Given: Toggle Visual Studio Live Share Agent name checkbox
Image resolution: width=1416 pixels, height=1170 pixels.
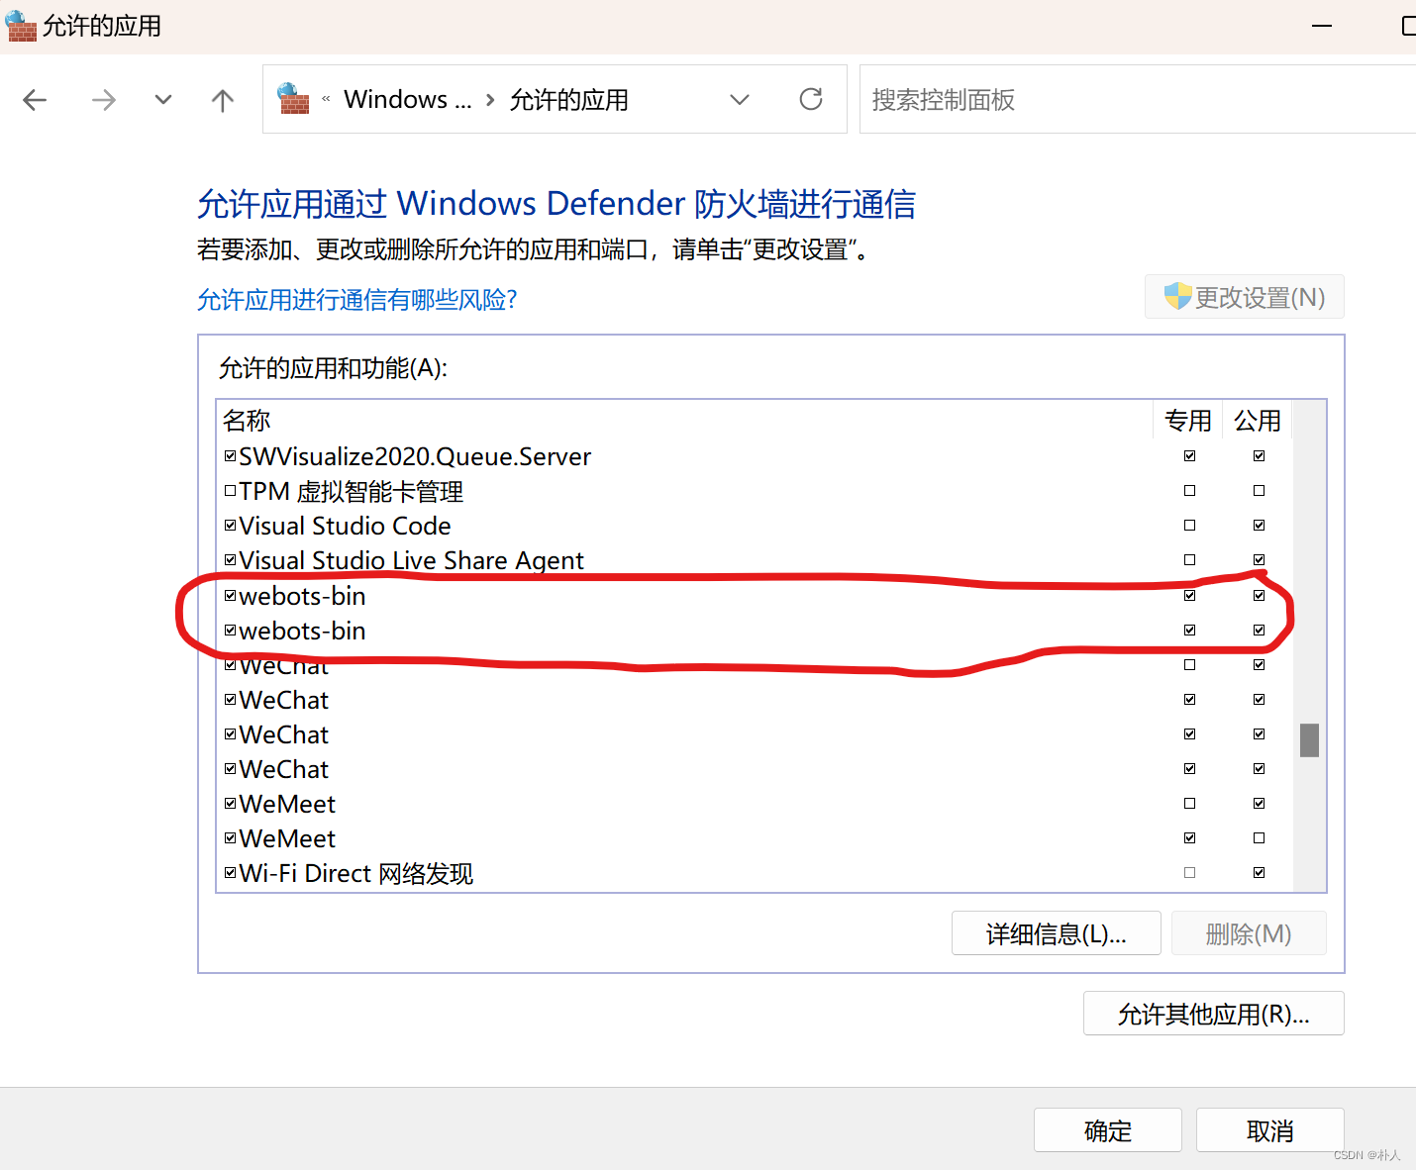Looking at the screenshot, I should [230, 560].
